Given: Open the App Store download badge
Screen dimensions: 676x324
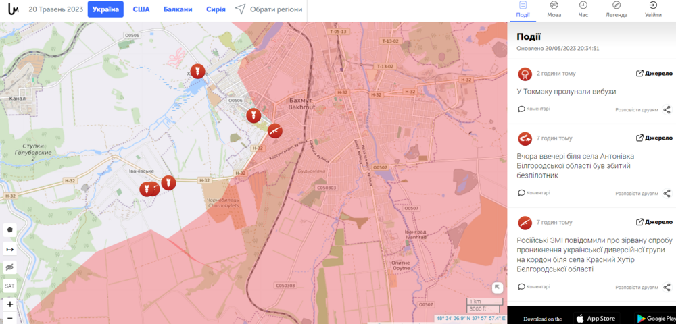Looking at the screenshot, I should tap(597, 318).
